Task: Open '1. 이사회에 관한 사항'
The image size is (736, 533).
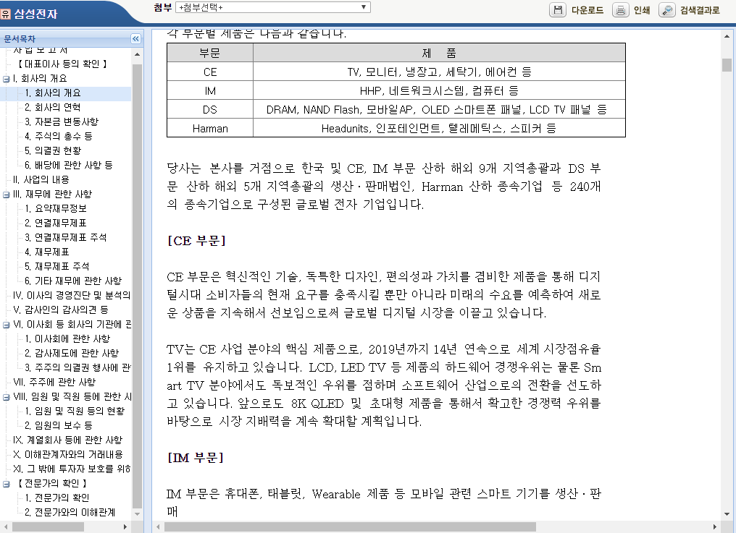Action: tap(67, 339)
